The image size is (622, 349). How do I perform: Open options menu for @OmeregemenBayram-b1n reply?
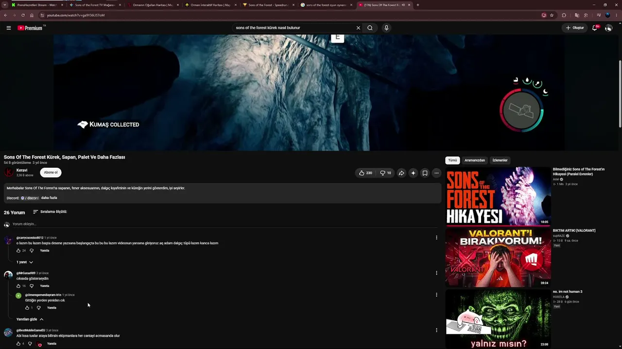(436, 295)
